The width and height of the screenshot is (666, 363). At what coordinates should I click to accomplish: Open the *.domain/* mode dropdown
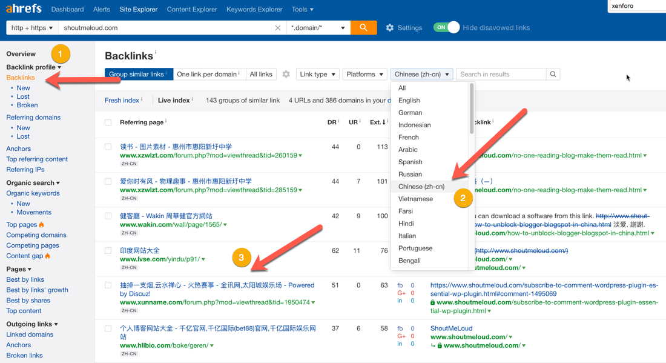pos(318,28)
